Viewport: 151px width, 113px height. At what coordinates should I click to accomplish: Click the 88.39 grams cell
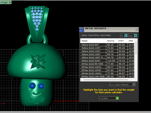coord(111,76)
